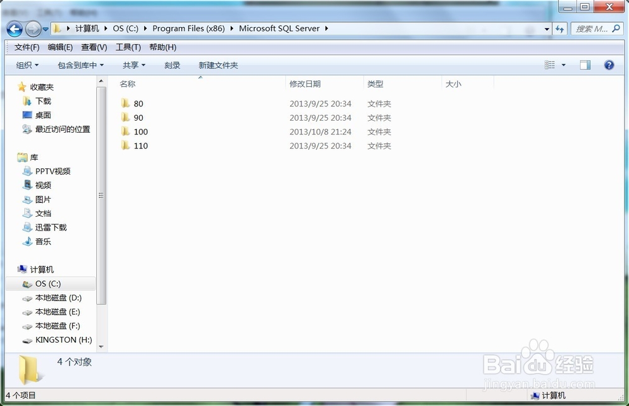Expand the arrow after the Program Files (x86) breadcrumb
The height and width of the screenshot is (406, 629).
click(x=231, y=28)
